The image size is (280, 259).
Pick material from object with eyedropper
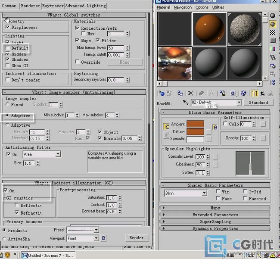point(186,102)
